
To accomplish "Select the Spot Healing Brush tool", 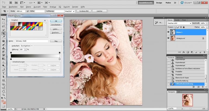I will click(4, 41).
